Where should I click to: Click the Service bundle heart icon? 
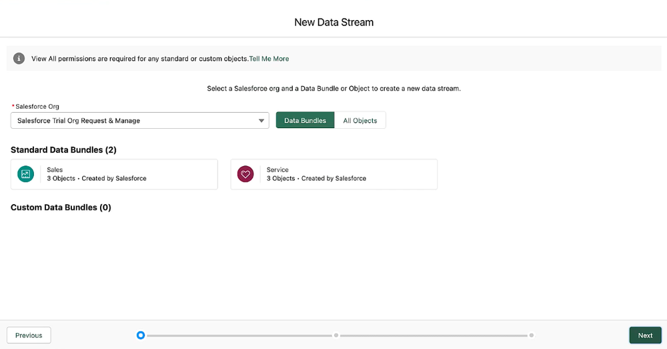coord(245,174)
